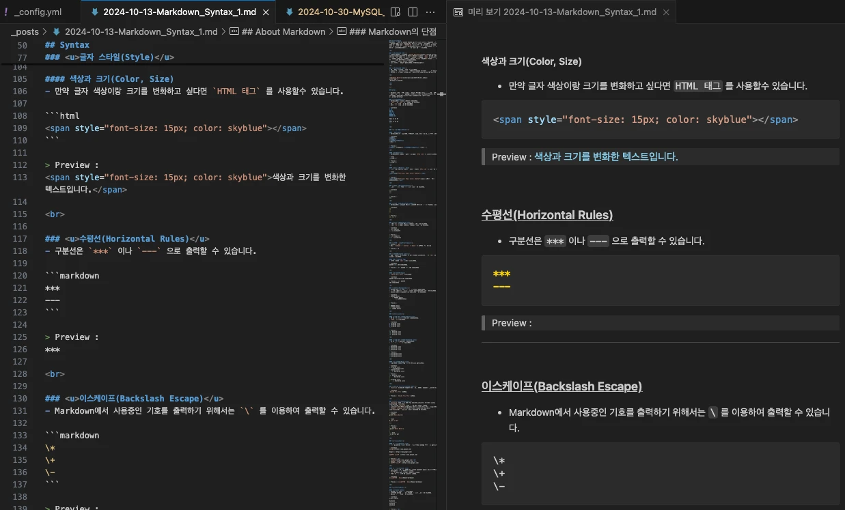
Task: Click preview heading 수평선(Horizontal Rules)
Action: [x=547, y=215]
